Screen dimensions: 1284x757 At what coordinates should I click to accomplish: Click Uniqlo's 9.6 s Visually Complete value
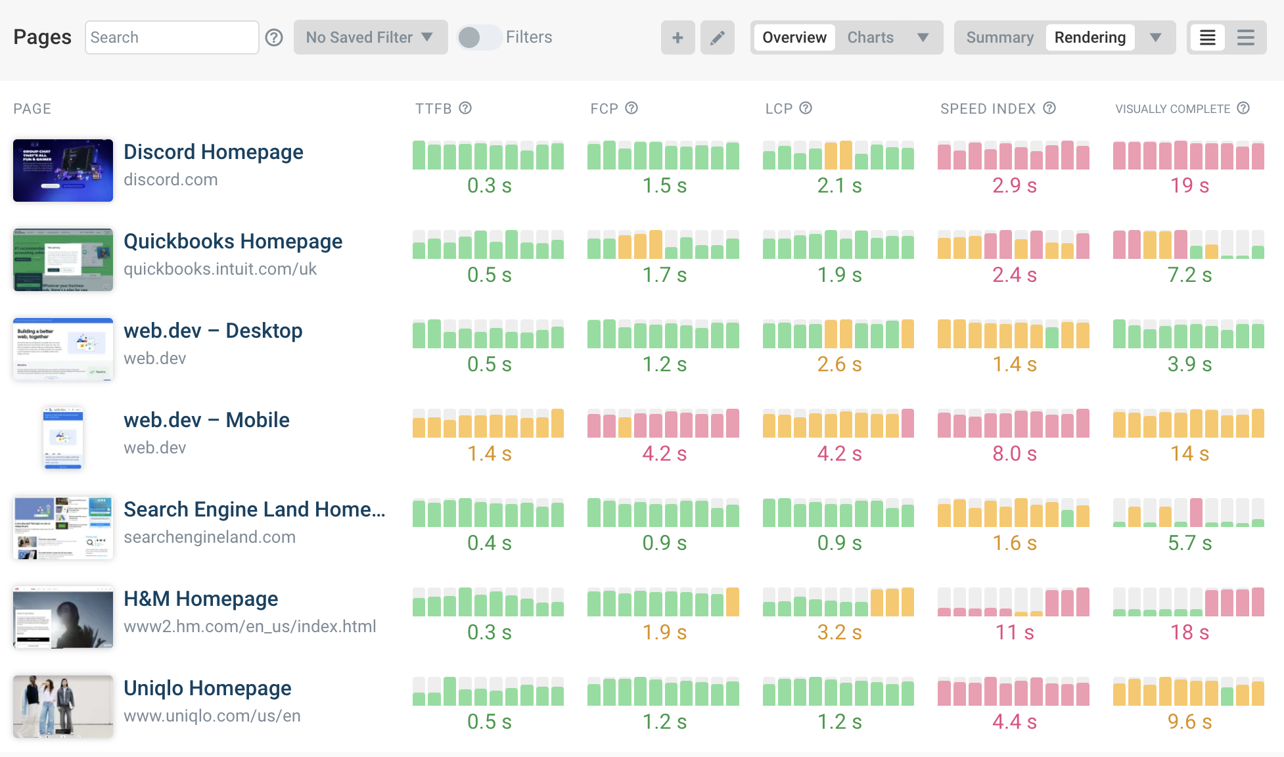pyautogui.click(x=1189, y=722)
